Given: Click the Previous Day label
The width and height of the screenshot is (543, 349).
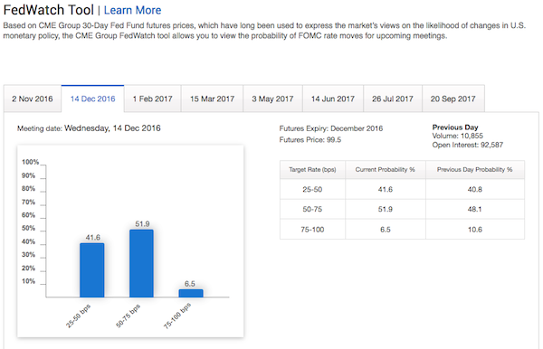Looking at the screenshot, I should click(x=455, y=127).
